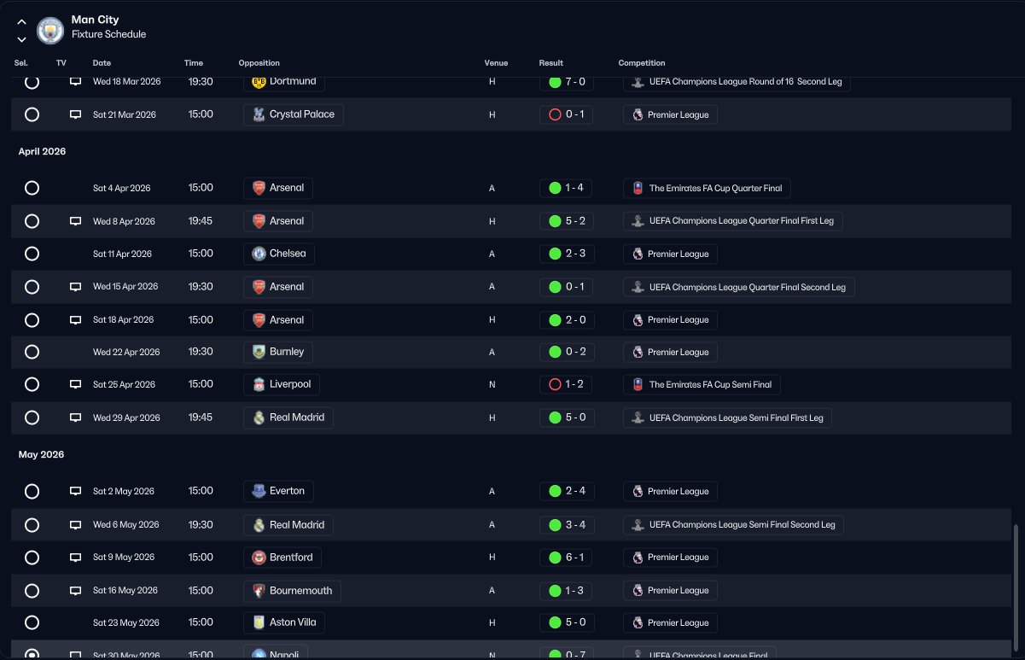Sort by the Competition column header
The width and height of the screenshot is (1025, 660).
point(642,63)
